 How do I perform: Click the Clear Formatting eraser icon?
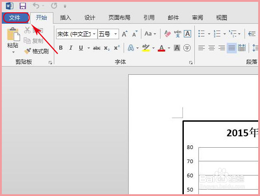pyautogui.click(x=167, y=34)
